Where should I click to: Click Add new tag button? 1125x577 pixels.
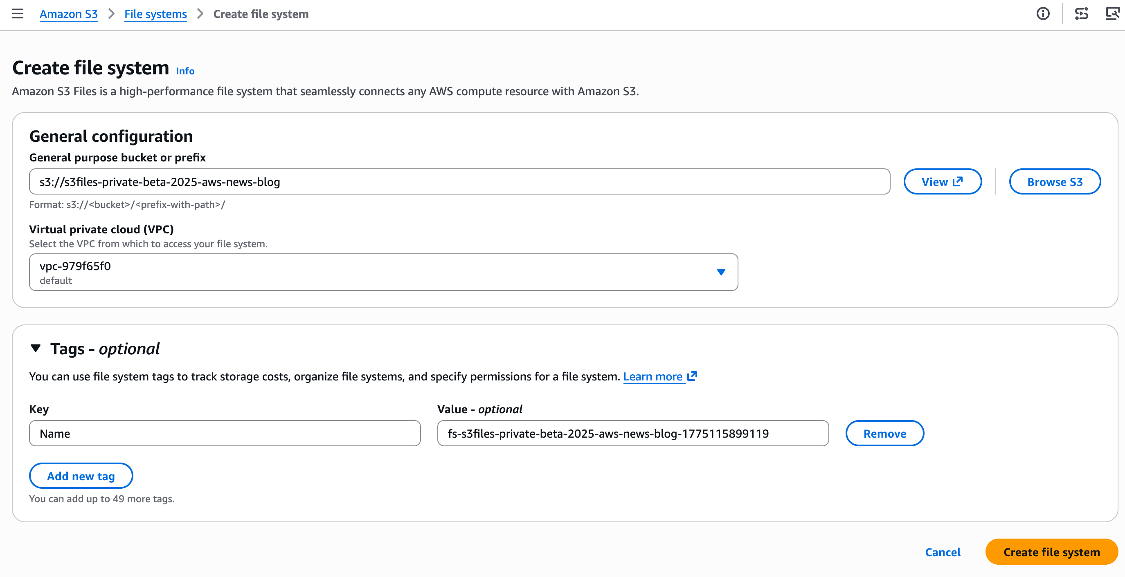pyautogui.click(x=81, y=475)
